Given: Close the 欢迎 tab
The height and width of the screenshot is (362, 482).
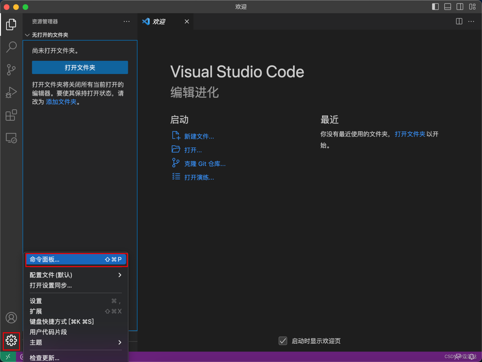Looking at the screenshot, I should click(x=187, y=21).
